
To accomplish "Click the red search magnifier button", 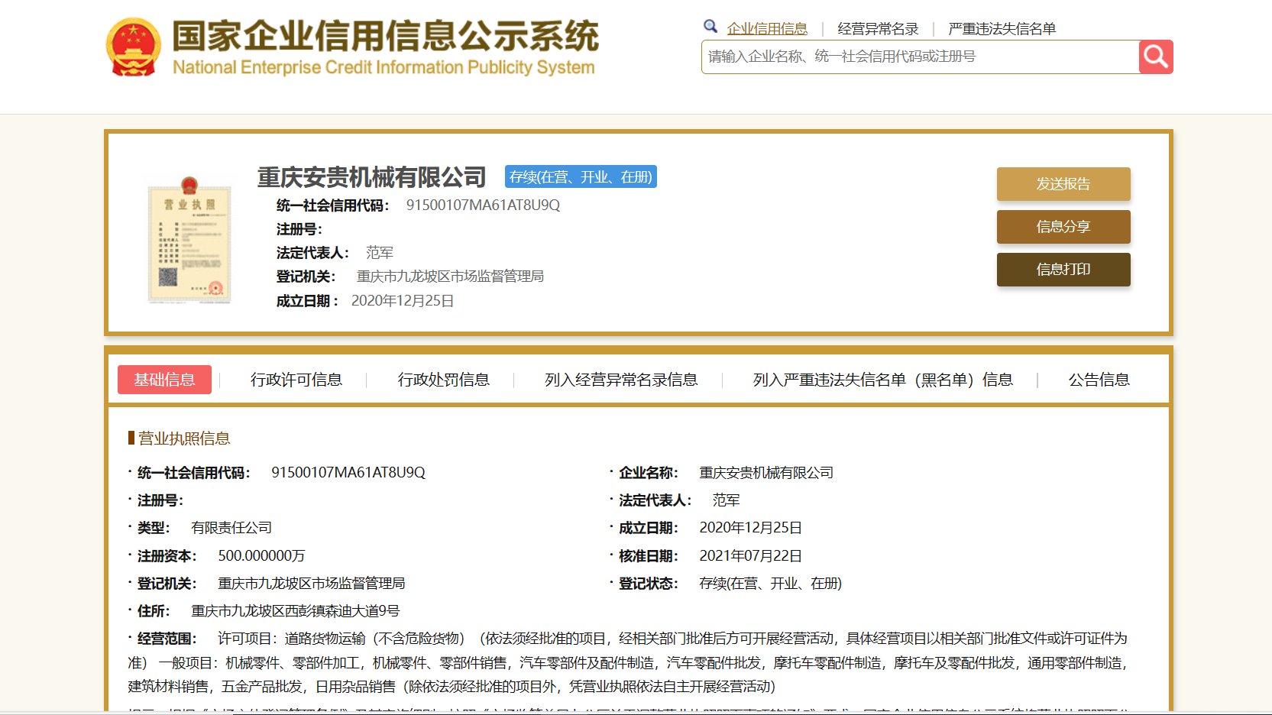I will pyautogui.click(x=1156, y=57).
